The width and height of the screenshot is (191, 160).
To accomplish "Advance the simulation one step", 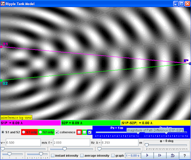I will (x=160, y=155).
